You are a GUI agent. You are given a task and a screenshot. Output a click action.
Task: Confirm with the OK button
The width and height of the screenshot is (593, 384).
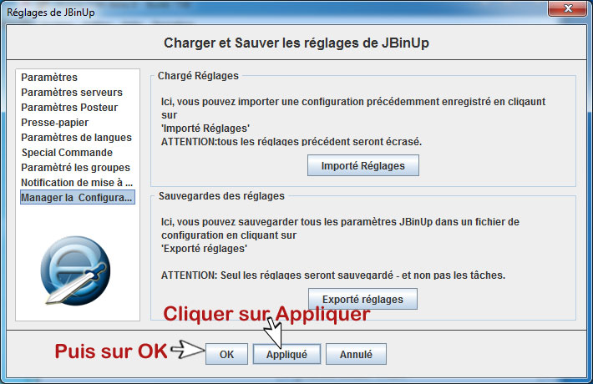226,354
